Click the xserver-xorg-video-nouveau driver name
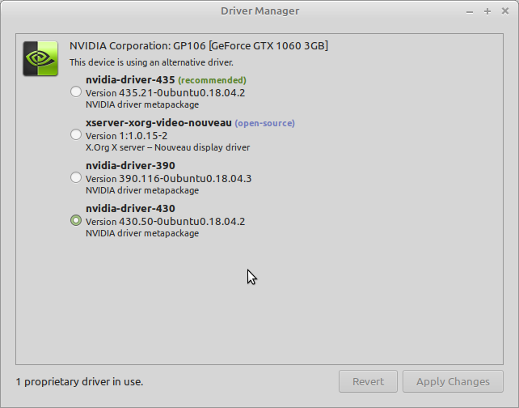Viewport: 519px width, 408px height. coord(158,123)
